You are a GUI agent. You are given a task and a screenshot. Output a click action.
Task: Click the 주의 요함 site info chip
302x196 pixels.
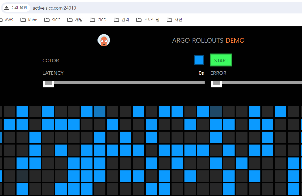pyautogui.click(x=16, y=8)
